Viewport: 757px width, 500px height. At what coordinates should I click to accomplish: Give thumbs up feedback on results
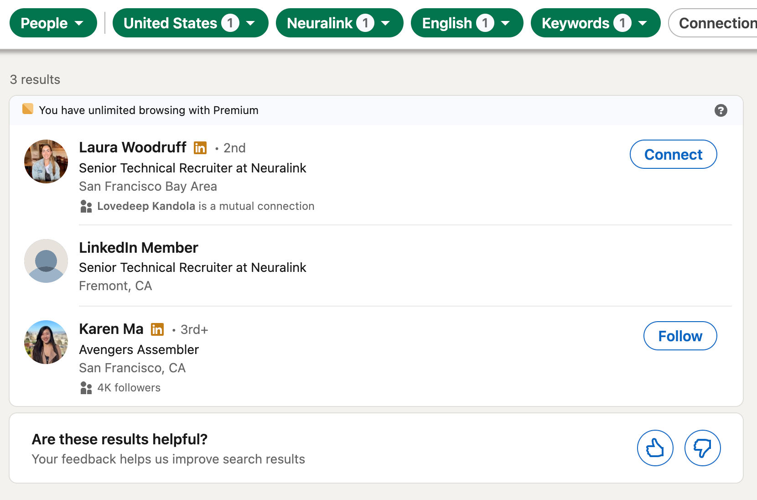click(655, 448)
